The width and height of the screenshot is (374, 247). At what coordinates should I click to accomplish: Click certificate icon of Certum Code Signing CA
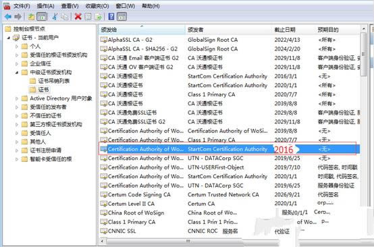104,194
